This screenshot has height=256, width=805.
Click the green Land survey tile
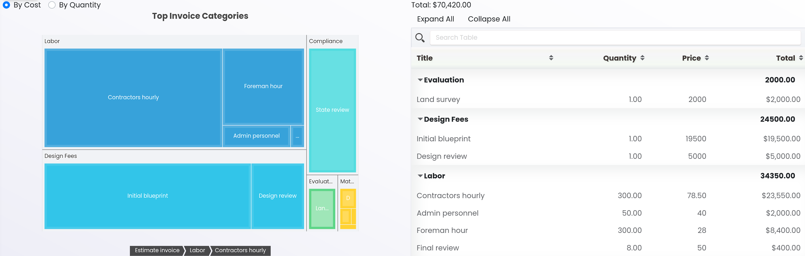pos(322,208)
